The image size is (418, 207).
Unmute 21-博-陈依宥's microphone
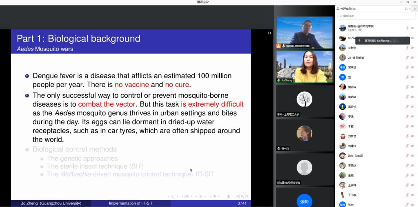(x=407, y=58)
